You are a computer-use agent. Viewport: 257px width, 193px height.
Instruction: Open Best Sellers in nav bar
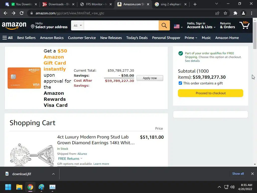(x=26, y=38)
